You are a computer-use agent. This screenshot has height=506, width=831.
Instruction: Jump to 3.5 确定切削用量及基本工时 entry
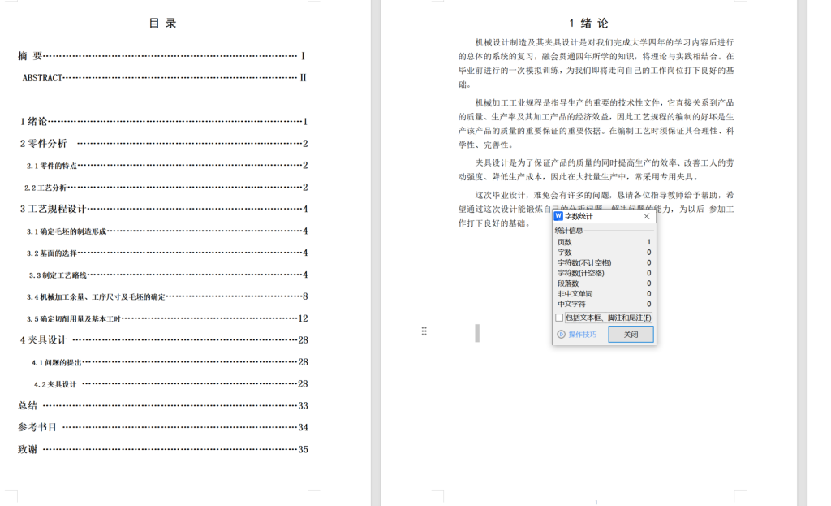point(73,318)
